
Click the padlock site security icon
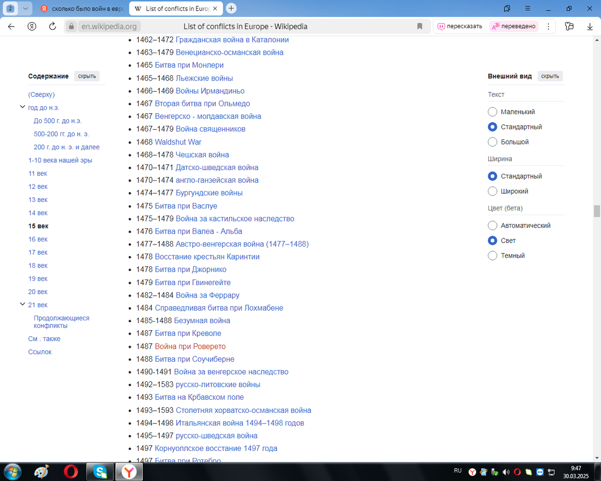point(71,27)
